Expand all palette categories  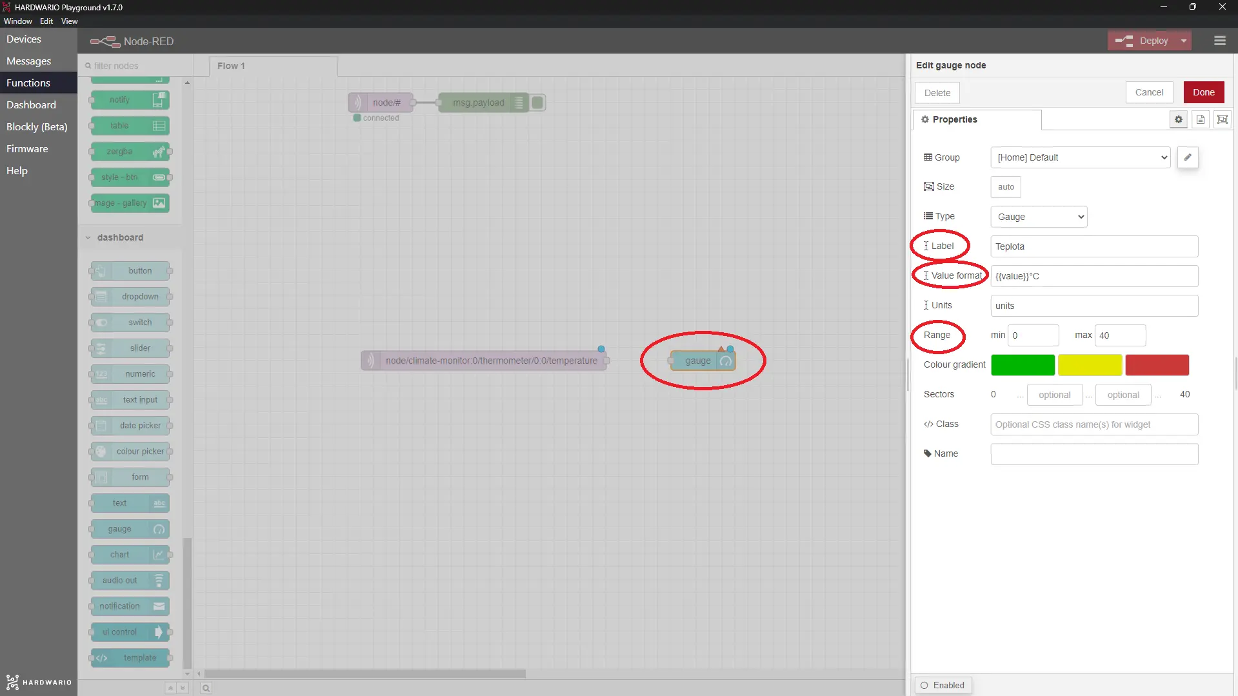(x=183, y=688)
